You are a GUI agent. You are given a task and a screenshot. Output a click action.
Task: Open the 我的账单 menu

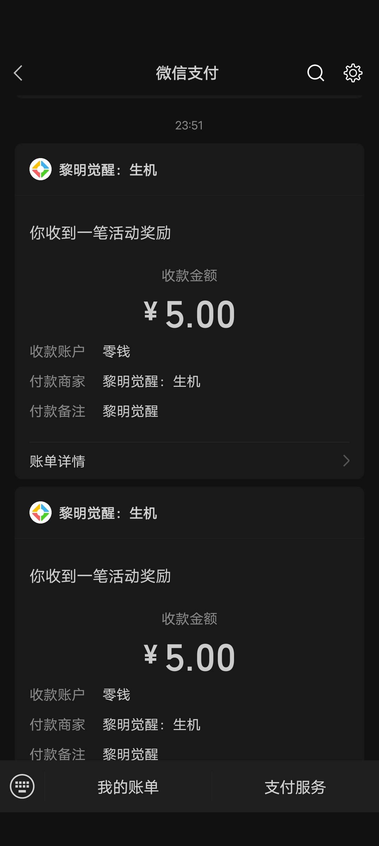coord(128,787)
